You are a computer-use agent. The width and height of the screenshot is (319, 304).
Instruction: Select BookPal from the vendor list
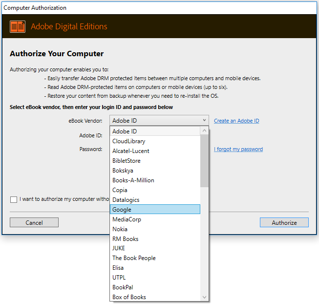pos(123,287)
